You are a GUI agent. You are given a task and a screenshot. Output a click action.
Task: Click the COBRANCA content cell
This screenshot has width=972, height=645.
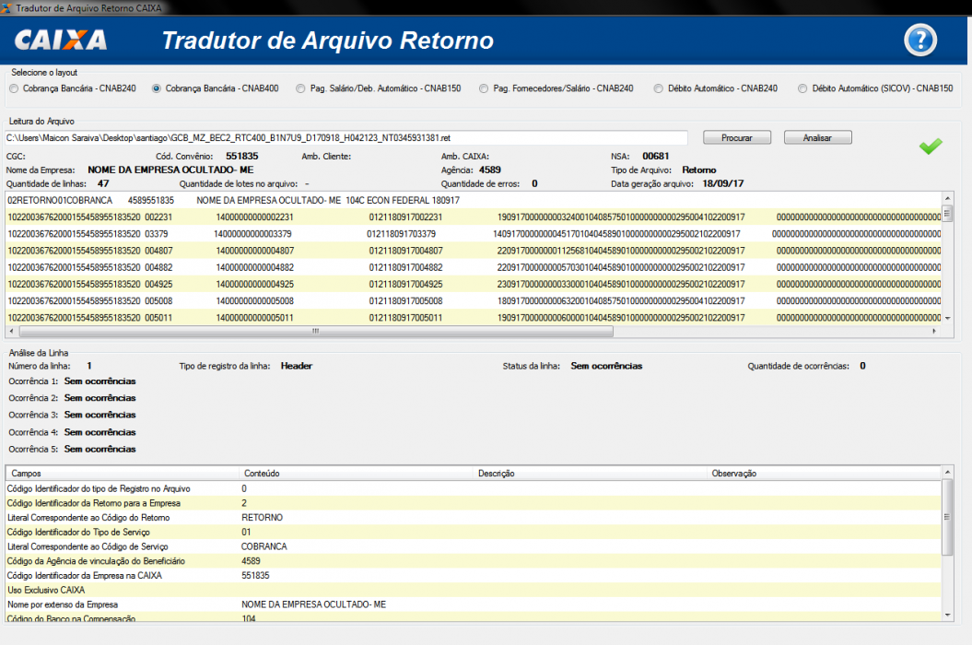pyautogui.click(x=264, y=546)
